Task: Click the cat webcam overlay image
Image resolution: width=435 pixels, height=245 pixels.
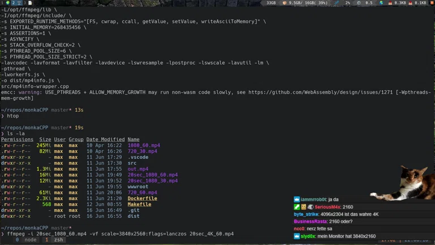Action: [x=404, y=183]
